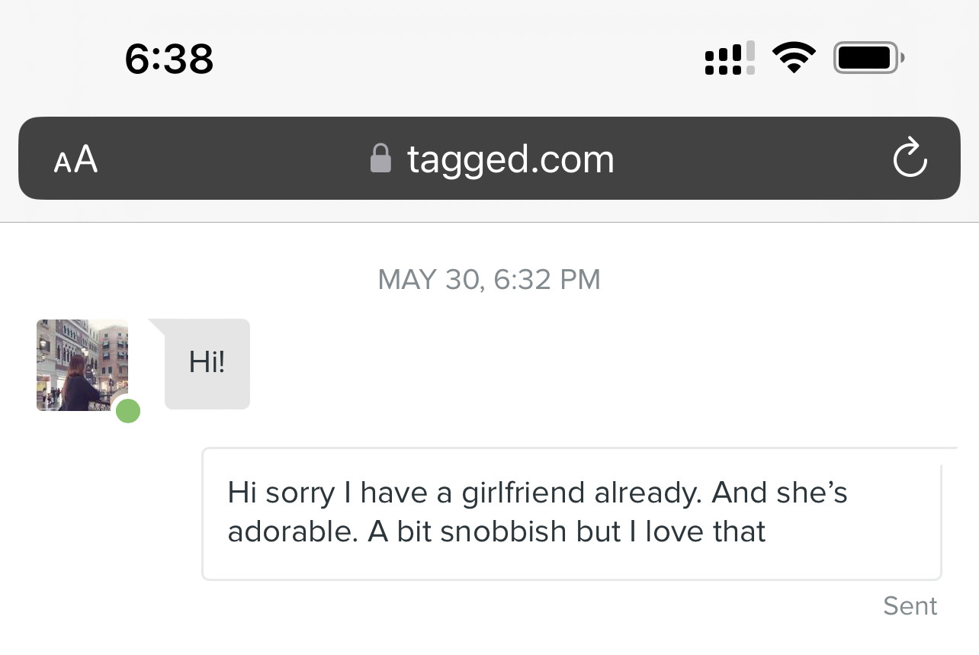Viewport: 979px width, 655px height.
Task: Tap the pointed tail of "Hi!" bubble
Action: (157, 327)
